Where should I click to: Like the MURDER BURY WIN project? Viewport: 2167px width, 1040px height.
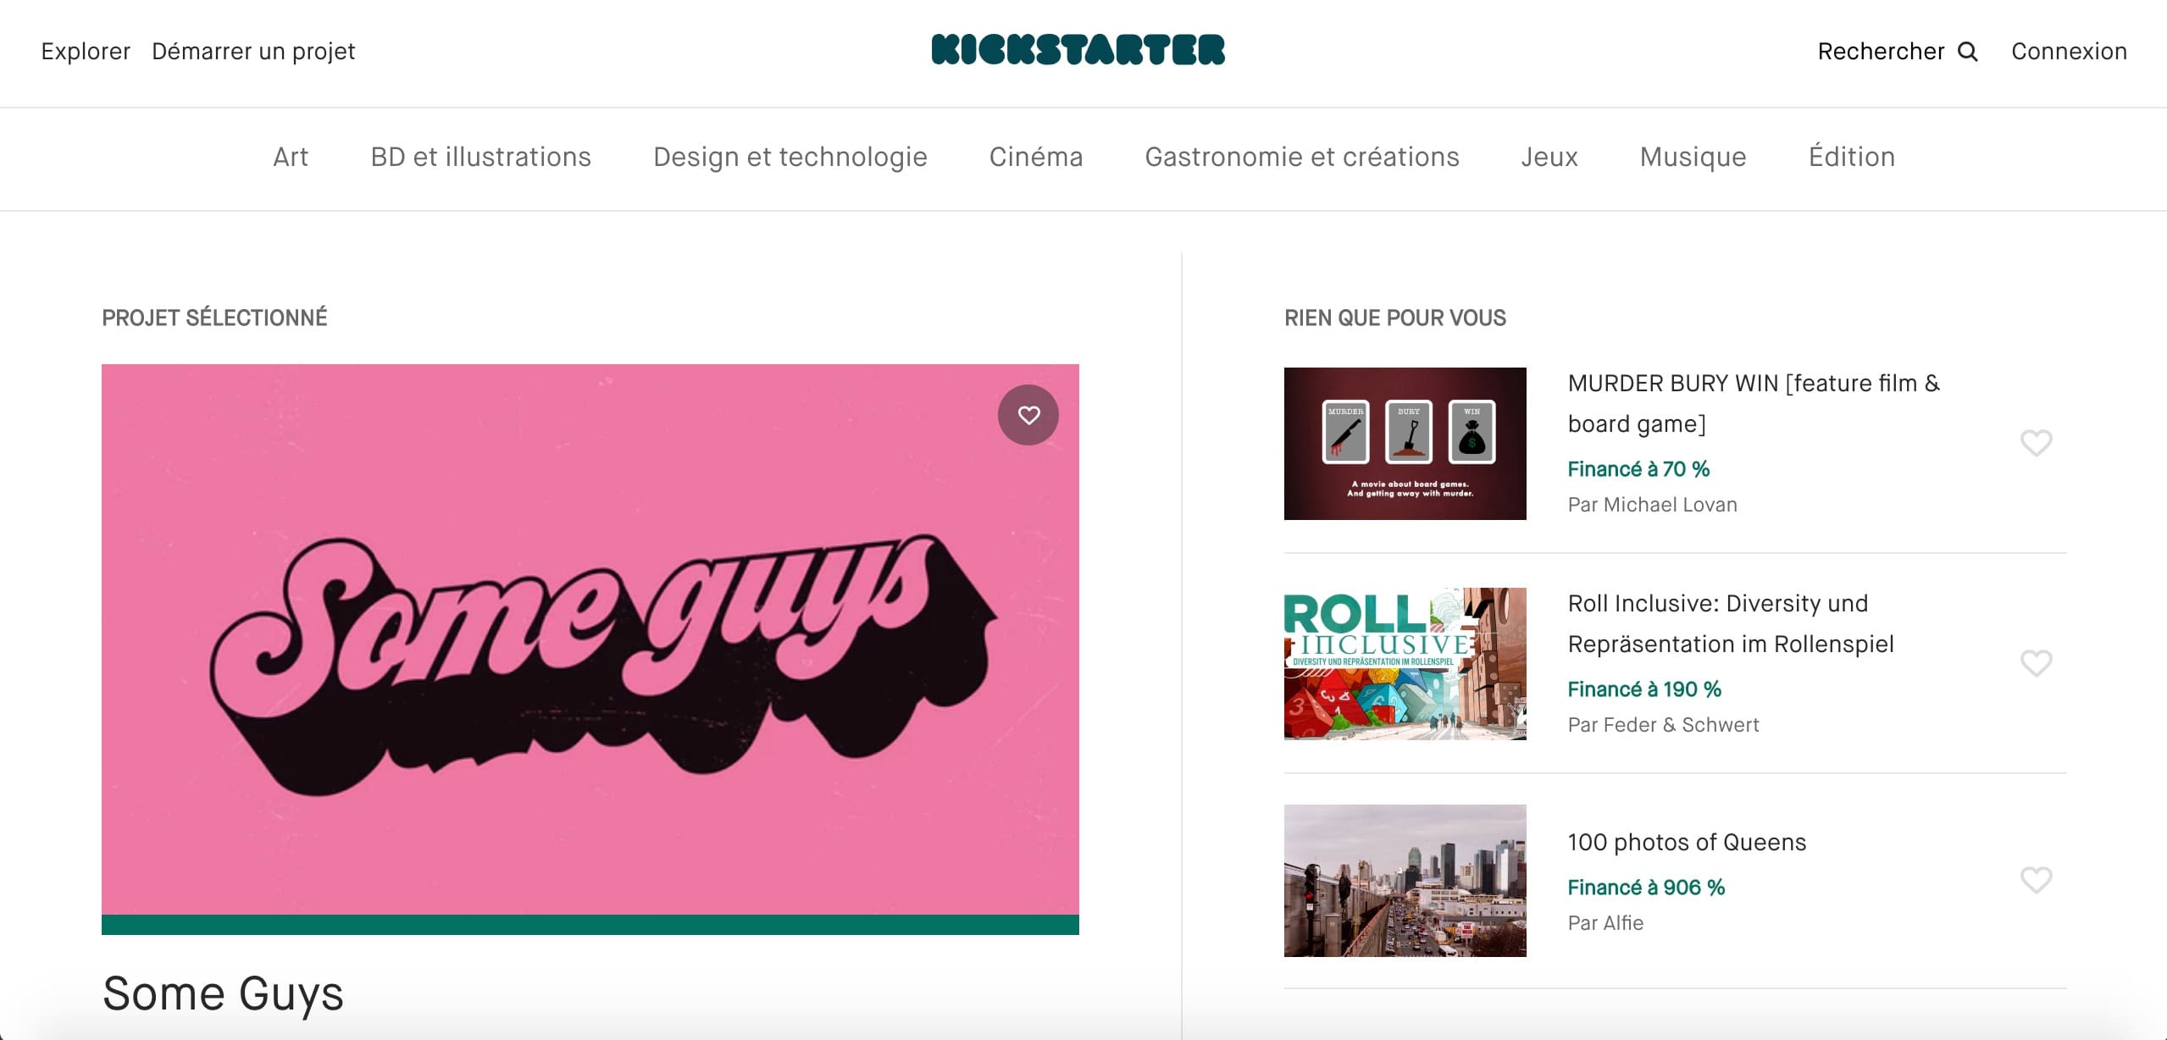point(2036,442)
